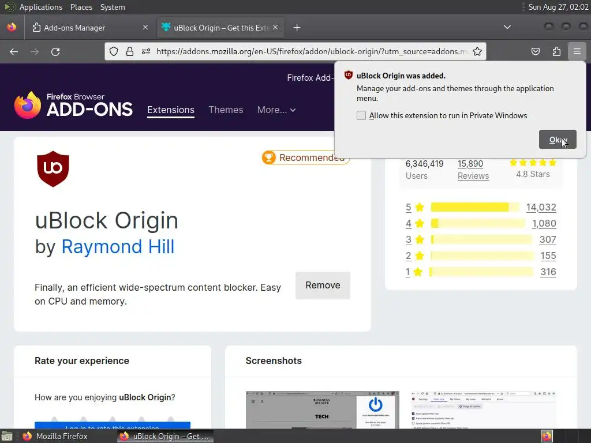The image size is (591, 443).
Task: Click the 4-star rating bar
Action: (x=478, y=223)
